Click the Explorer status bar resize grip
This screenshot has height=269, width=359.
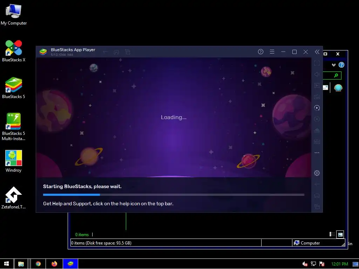(343, 244)
